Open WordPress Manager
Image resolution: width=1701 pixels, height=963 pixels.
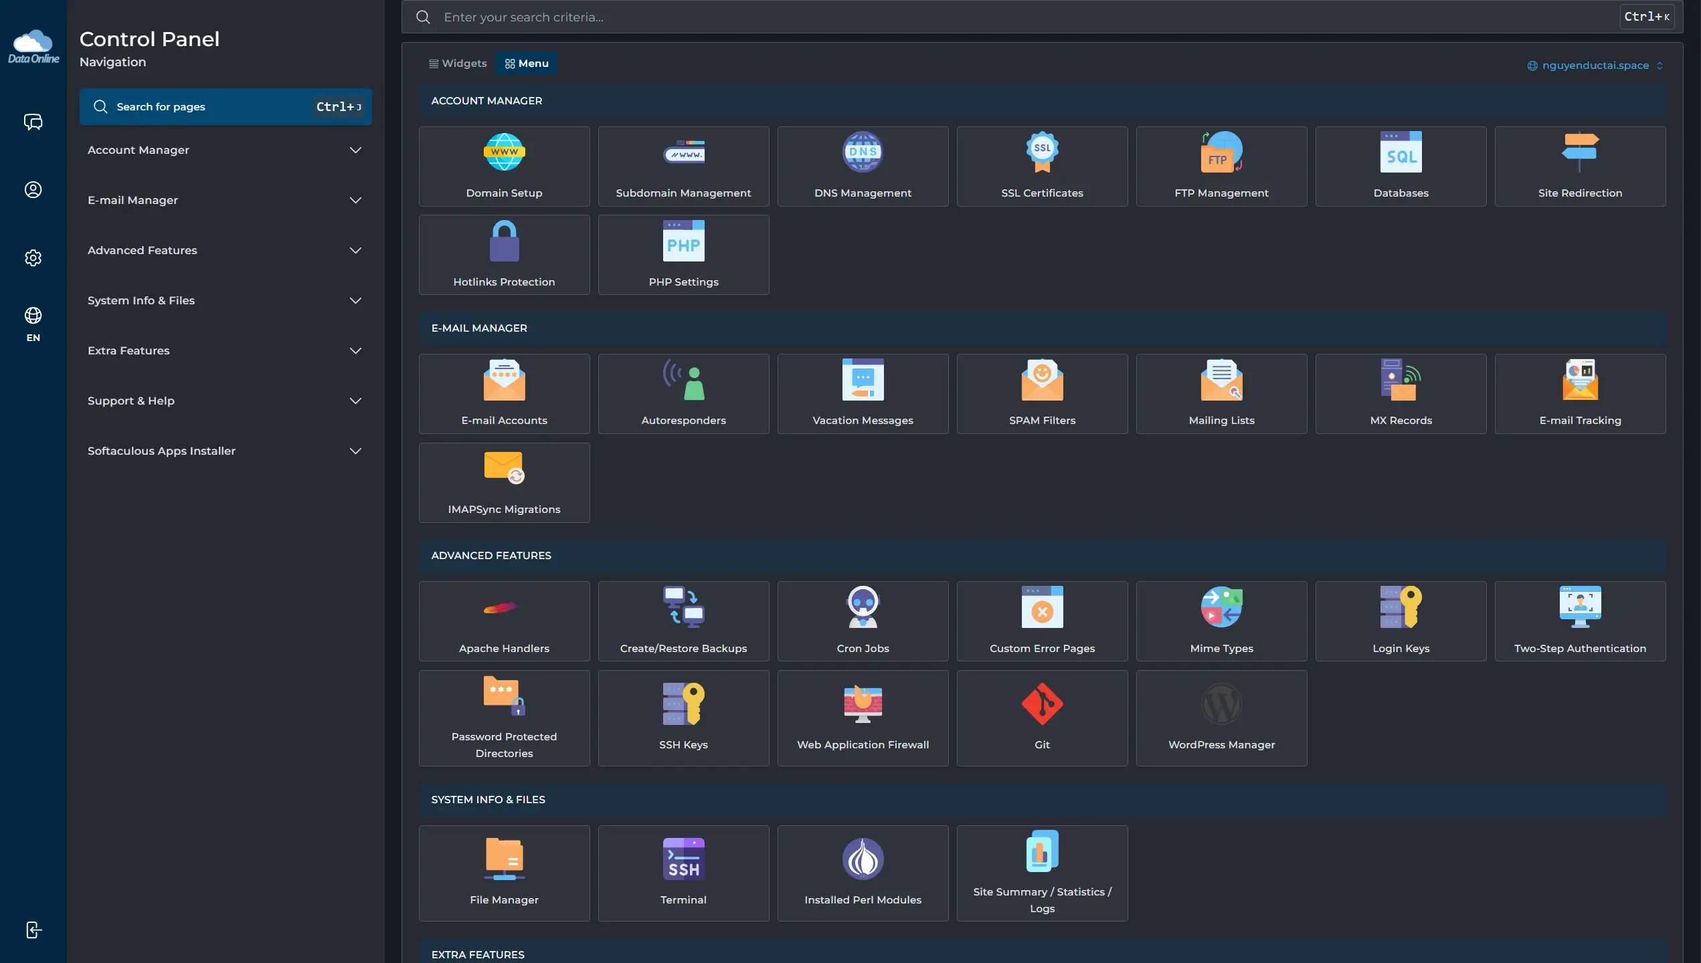[x=1221, y=718]
